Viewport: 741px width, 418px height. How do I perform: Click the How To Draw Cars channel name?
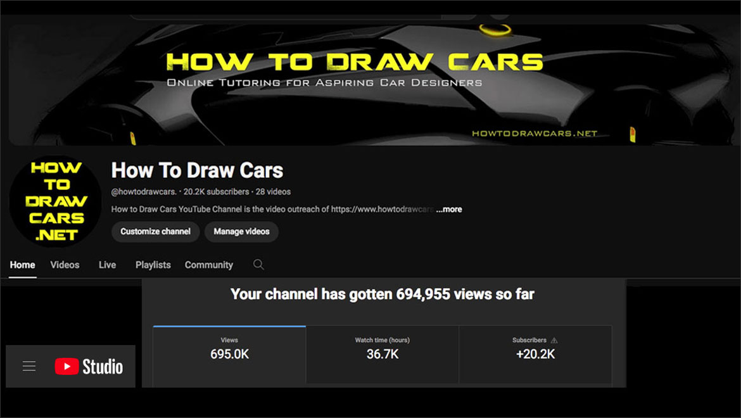tap(197, 170)
